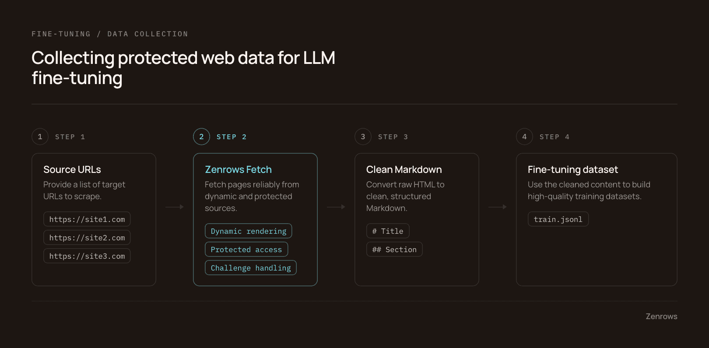Click the STEP 4 label
709x348 pixels.
click(x=555, y=137)
